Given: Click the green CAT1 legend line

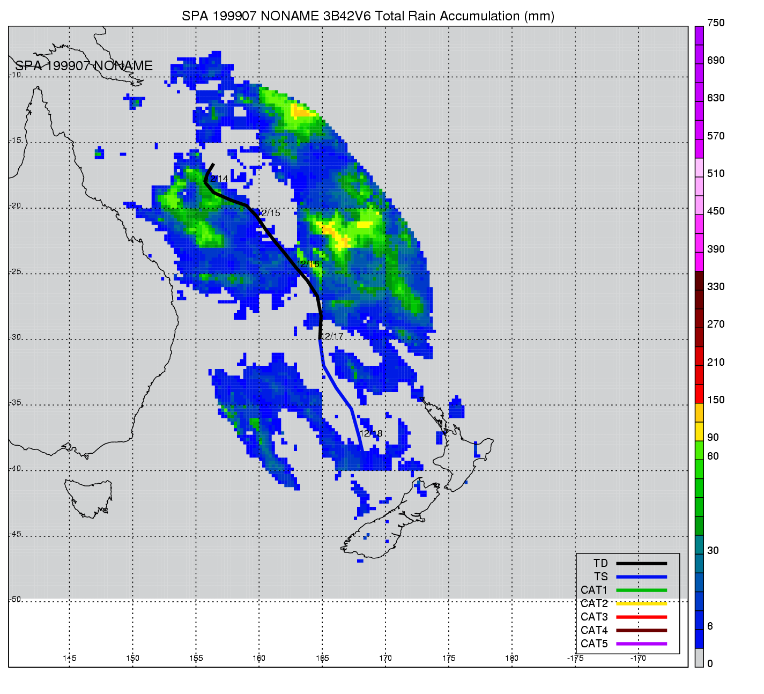Looking at the screenshot, I should click(x=641, y=590).
